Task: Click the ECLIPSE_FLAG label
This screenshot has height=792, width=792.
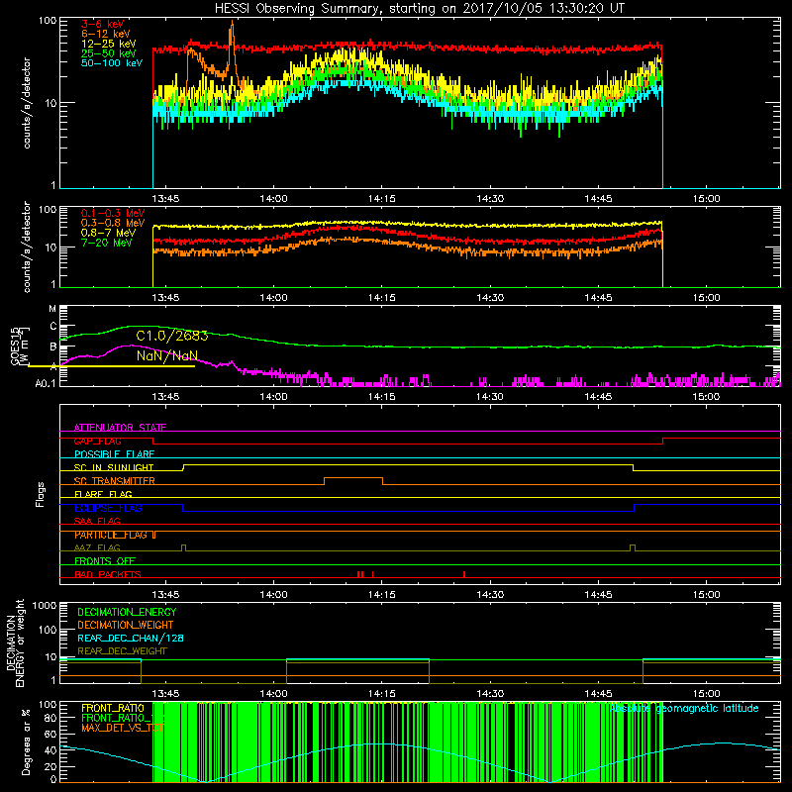Action: [x=108, y=508]
